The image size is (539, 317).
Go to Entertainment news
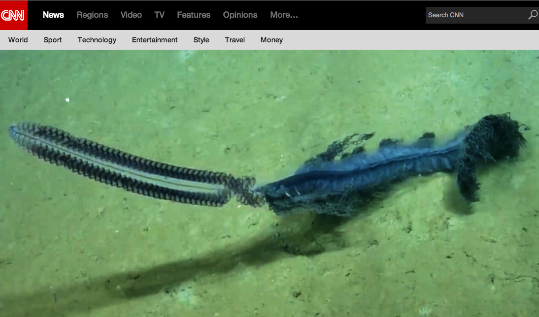point(155,40)
